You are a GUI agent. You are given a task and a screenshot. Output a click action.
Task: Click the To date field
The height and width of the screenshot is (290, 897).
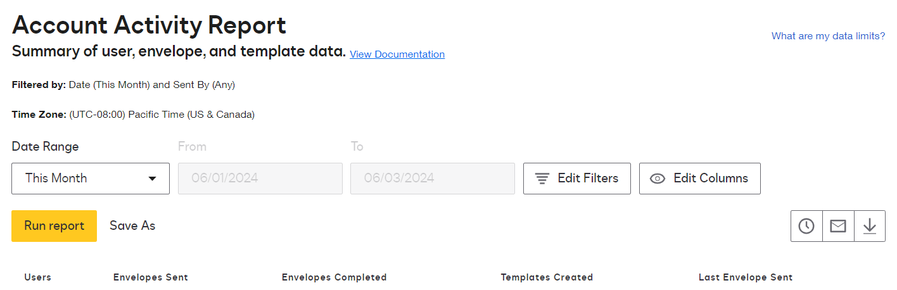pos(432,179)
